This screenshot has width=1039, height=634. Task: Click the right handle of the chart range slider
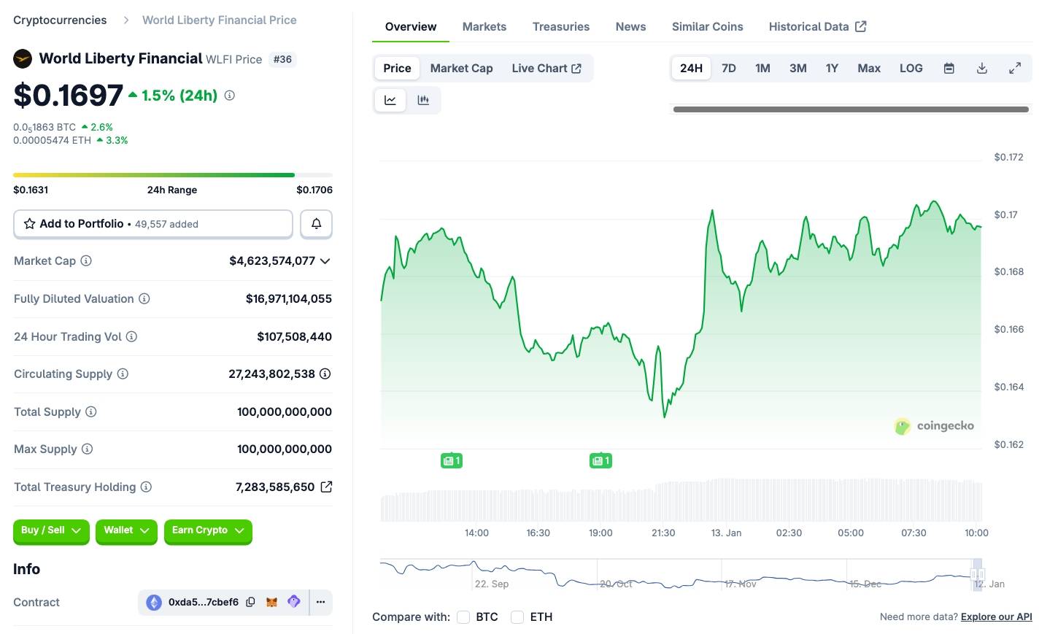coord(978,575)
